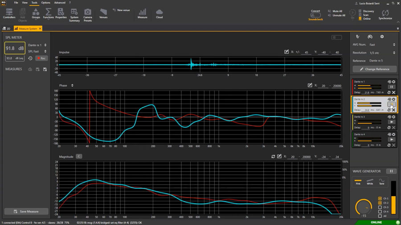The width and height of the screenshot is (401, 225).
Task: Remove Dante rx 1 with X icon
Action: 394,92
